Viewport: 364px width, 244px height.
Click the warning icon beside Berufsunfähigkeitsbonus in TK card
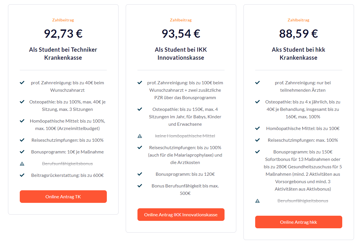click(x=22, y=163)
